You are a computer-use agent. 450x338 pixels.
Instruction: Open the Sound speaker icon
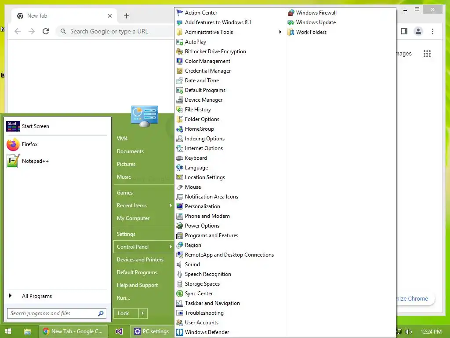coord(180,265)
